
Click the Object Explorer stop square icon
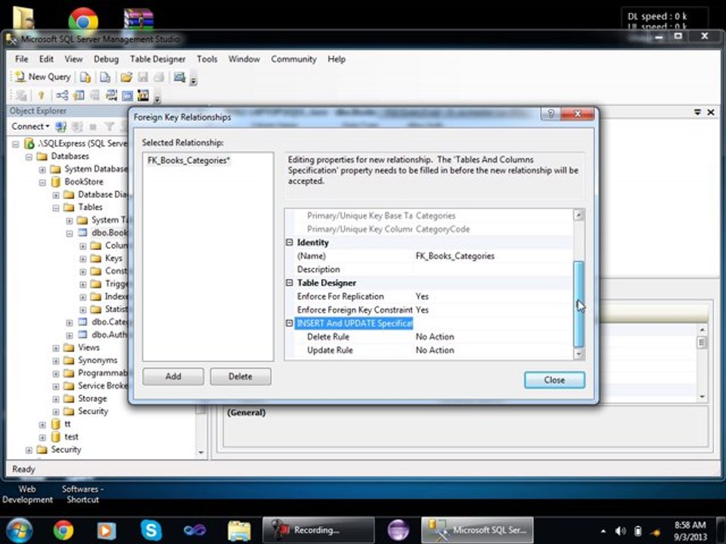(x=93, y=126)
